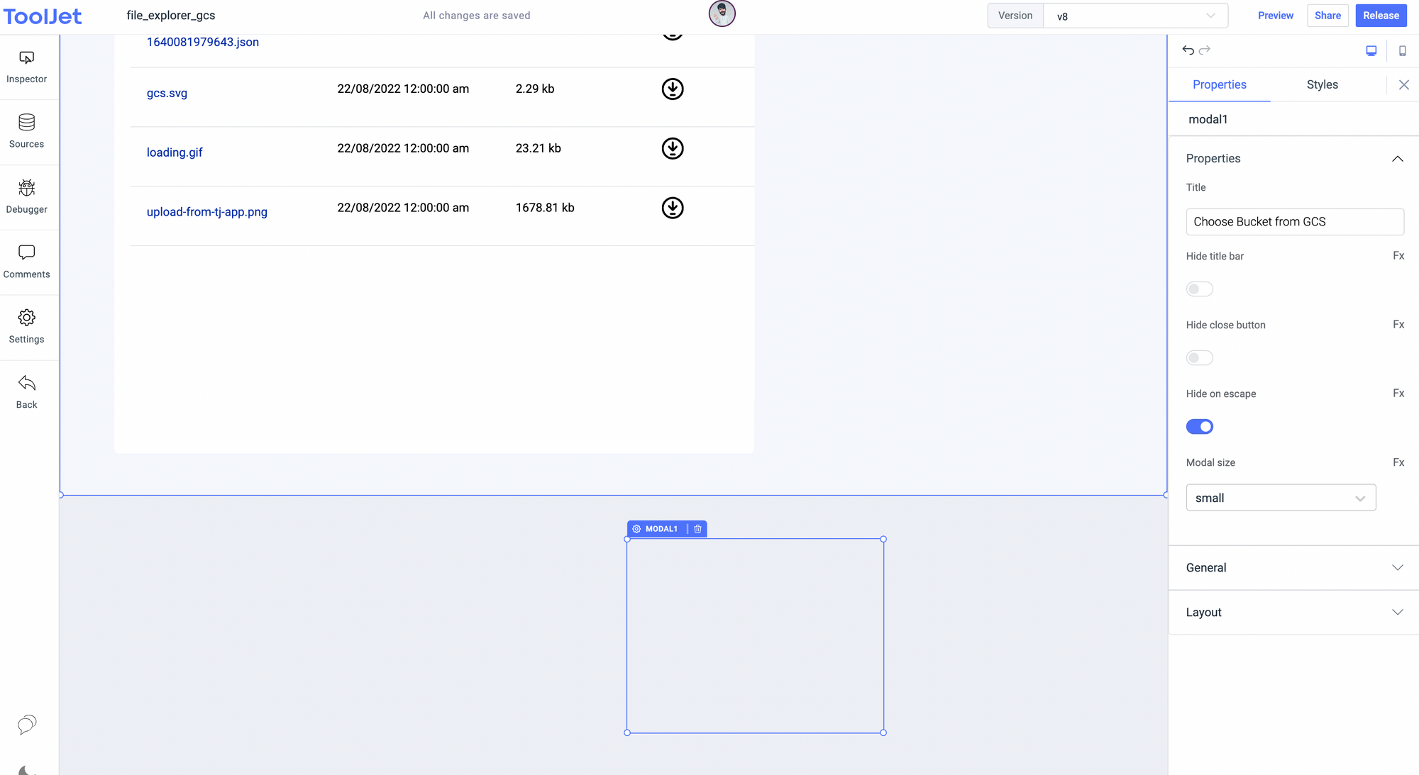Screen dimensions: 1419x775
Task: Open the version selector showing v8
Action: coord(1134,15)
